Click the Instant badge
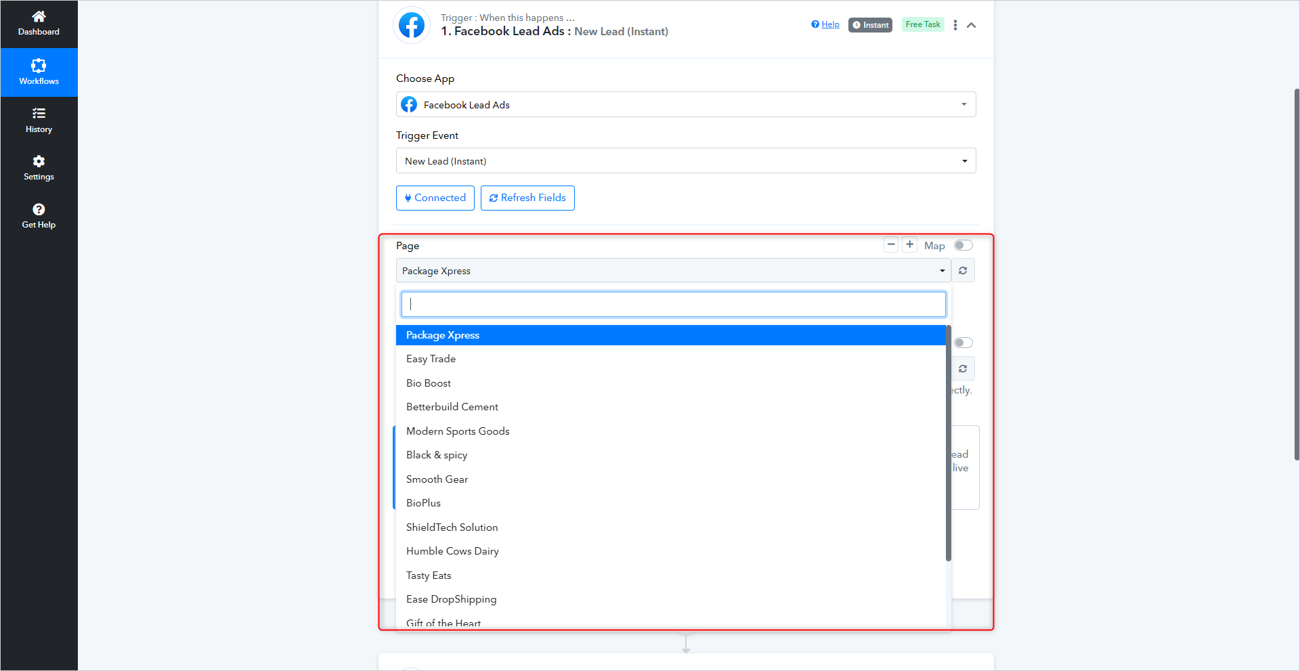This screenshot has height=671, width=1300. (870, 25)
